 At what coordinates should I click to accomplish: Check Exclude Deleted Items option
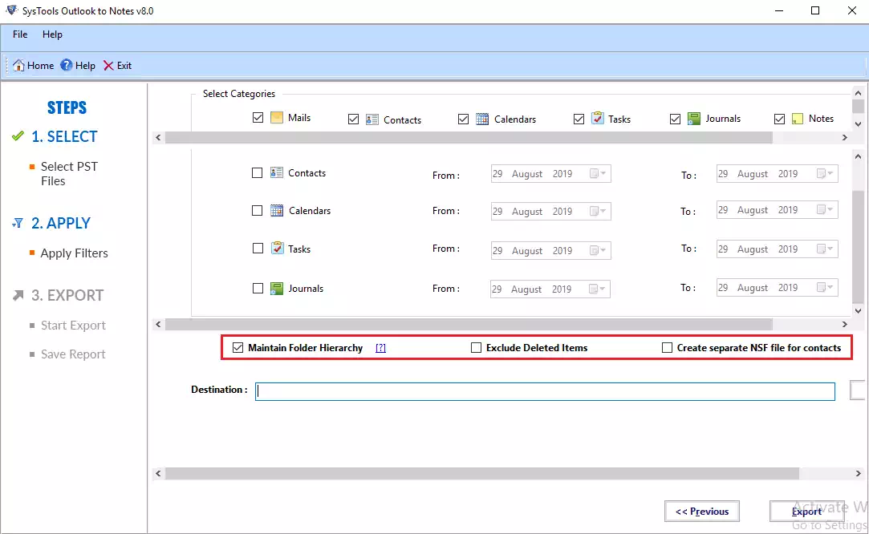[x=476, y=347]
